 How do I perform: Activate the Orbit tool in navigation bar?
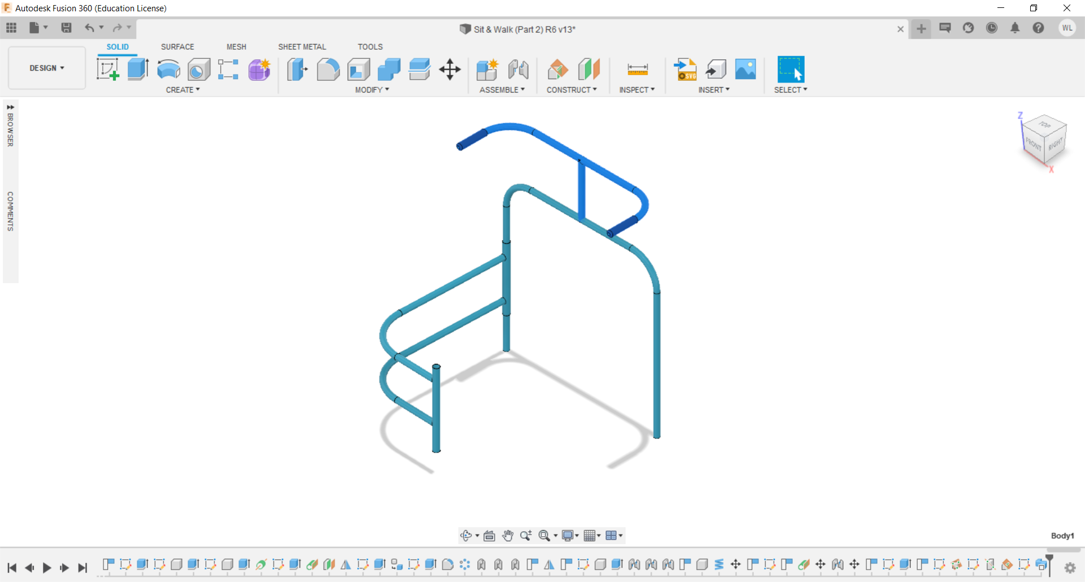[x=467, y=535]
